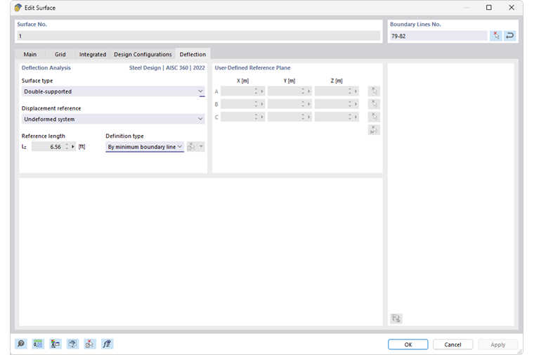Image resolution: width=534 pixels, height=355 pixels.
Task: Click spinner arrows on C row Y field
Action: [303, 117]
